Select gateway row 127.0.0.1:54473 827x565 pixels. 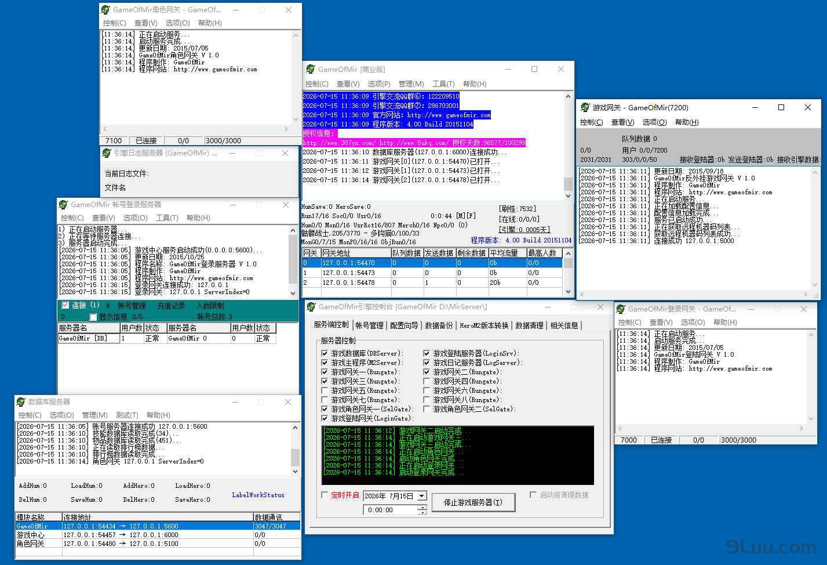click(432, 273)
